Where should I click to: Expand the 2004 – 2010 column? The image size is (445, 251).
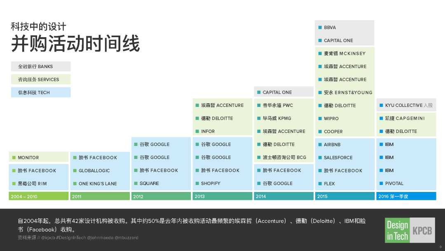pyautogui.click(x=38, y=196)
